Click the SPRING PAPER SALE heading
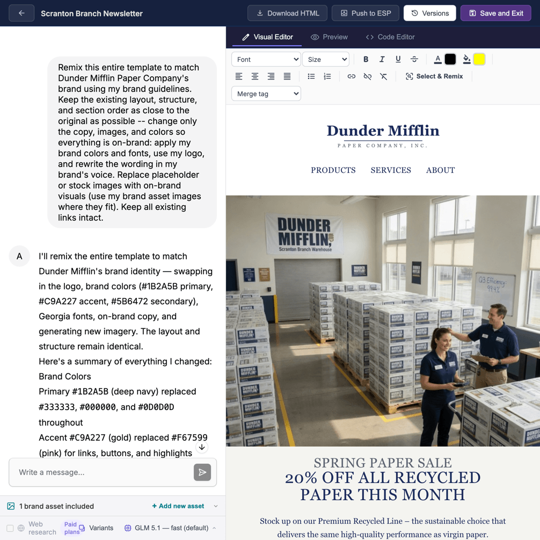Screen dimensions: 540x540 383,463
